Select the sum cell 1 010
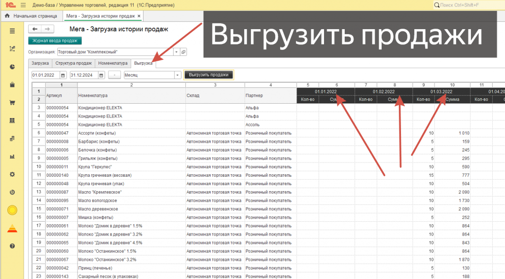This screenshot has width=505, height=279. [x=452, y=133]
